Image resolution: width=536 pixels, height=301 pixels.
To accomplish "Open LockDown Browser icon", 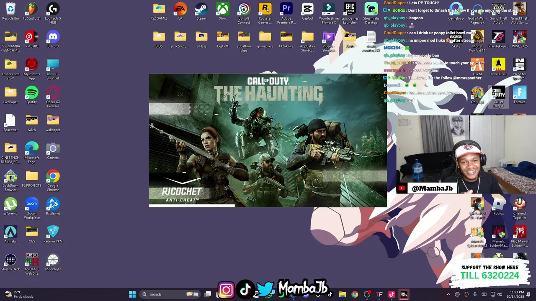I will tap(10, 181).
